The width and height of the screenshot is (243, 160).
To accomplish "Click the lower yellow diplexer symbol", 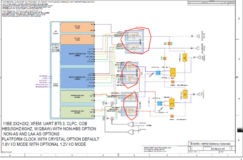I will click(185, 94).
